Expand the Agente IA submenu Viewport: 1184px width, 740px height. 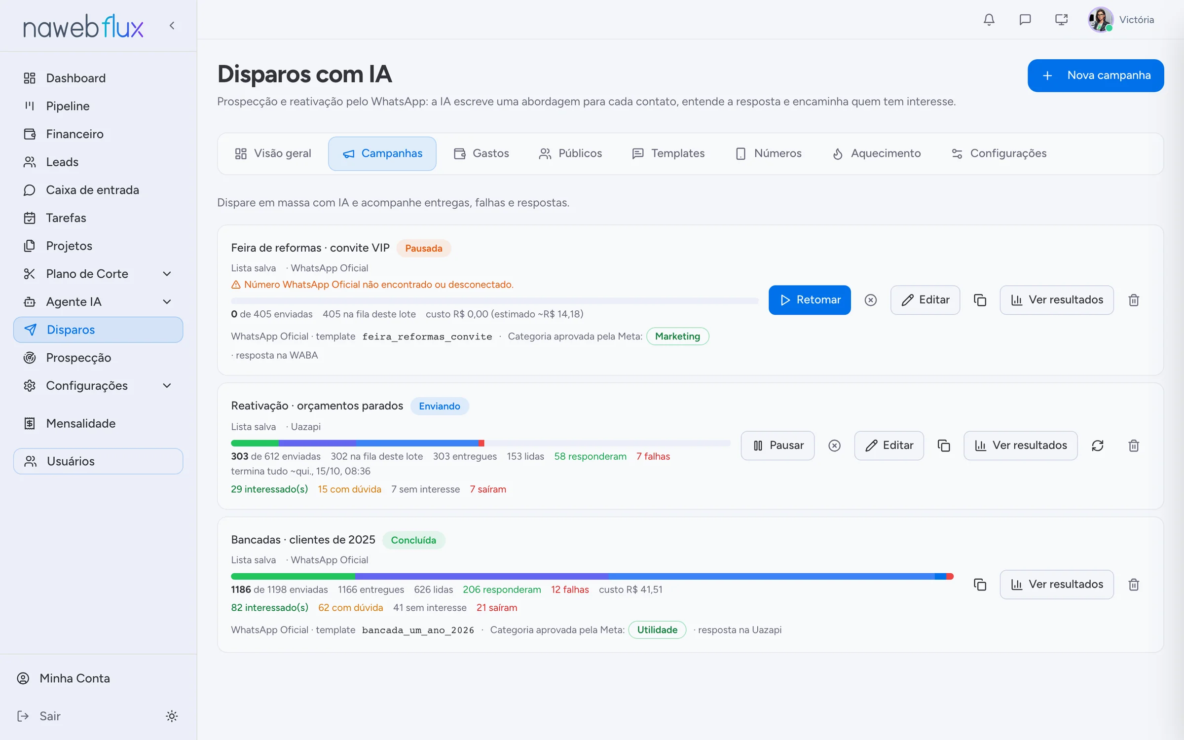167,301
